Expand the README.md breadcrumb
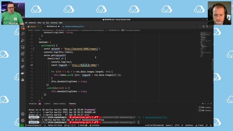This screenshot has height=131, width=233. 114,30
